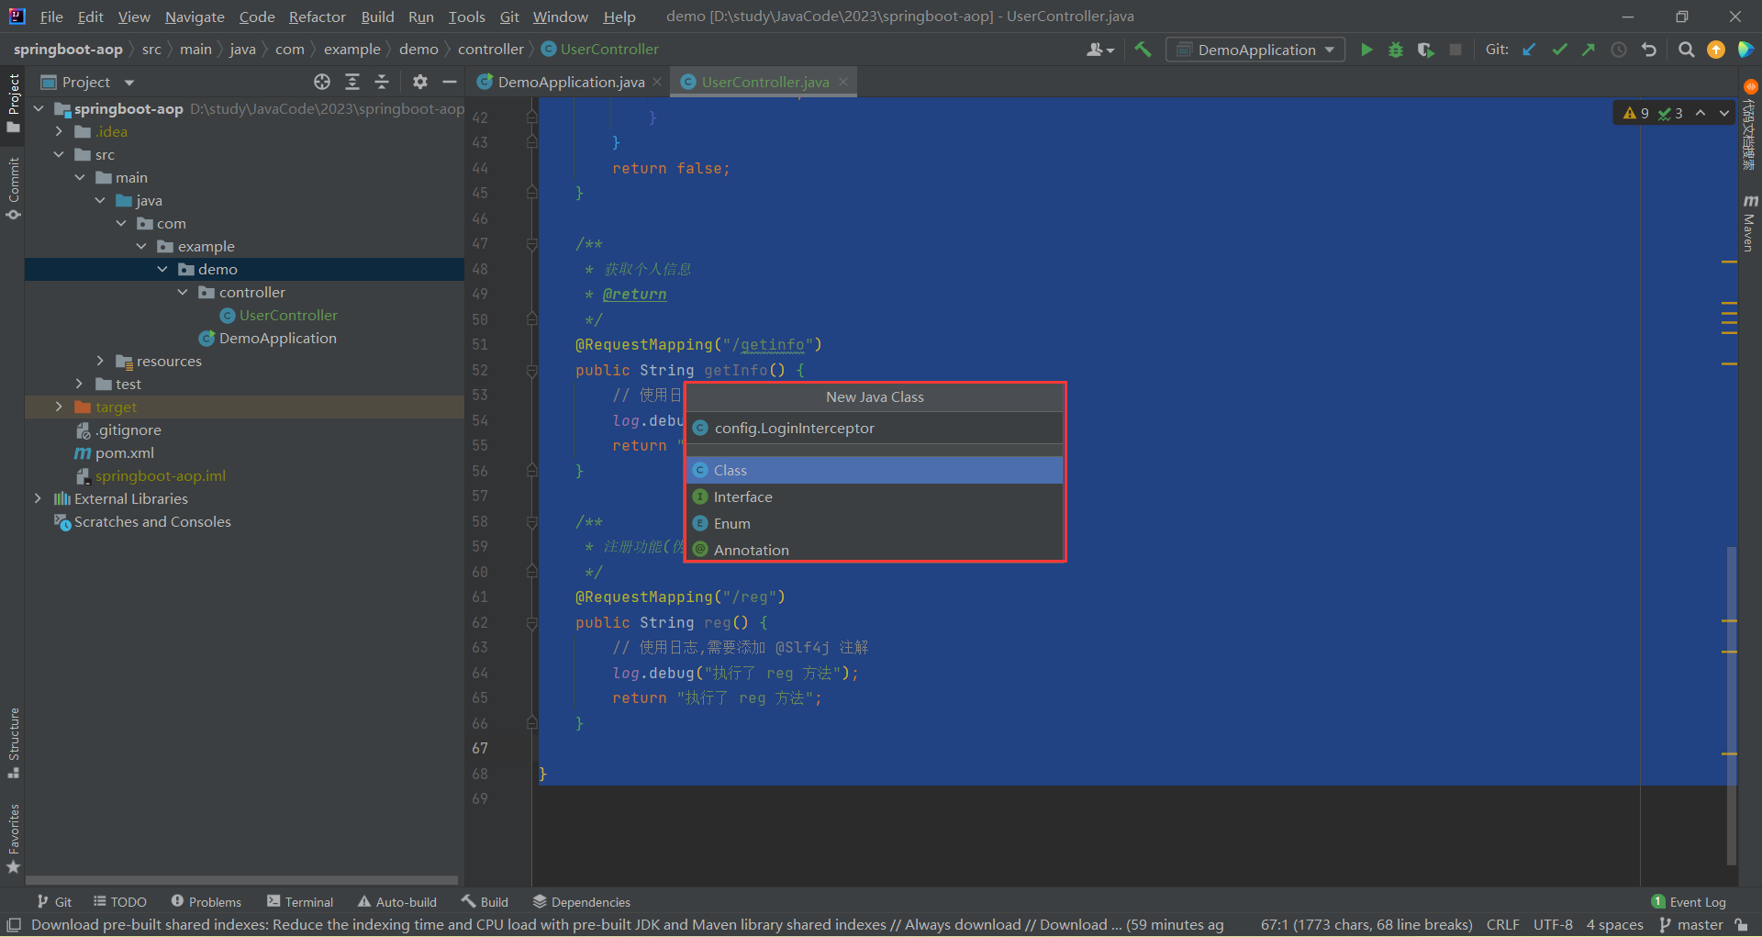Expand the target folder
Image resolution: width=1762 pixels, height=937 pixels.
pos(60,407)
